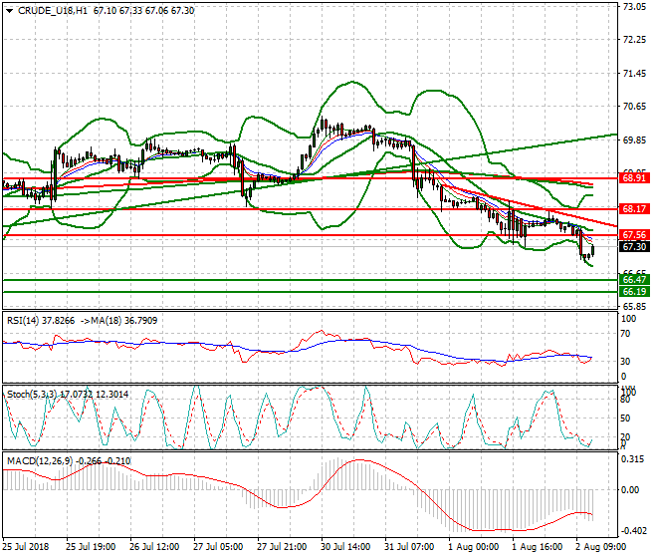The height and width of the screenshot is (558, 657).
Task: Click the last candlestick near 67.30
Action: pyautogui.click(x=592, y=251)
